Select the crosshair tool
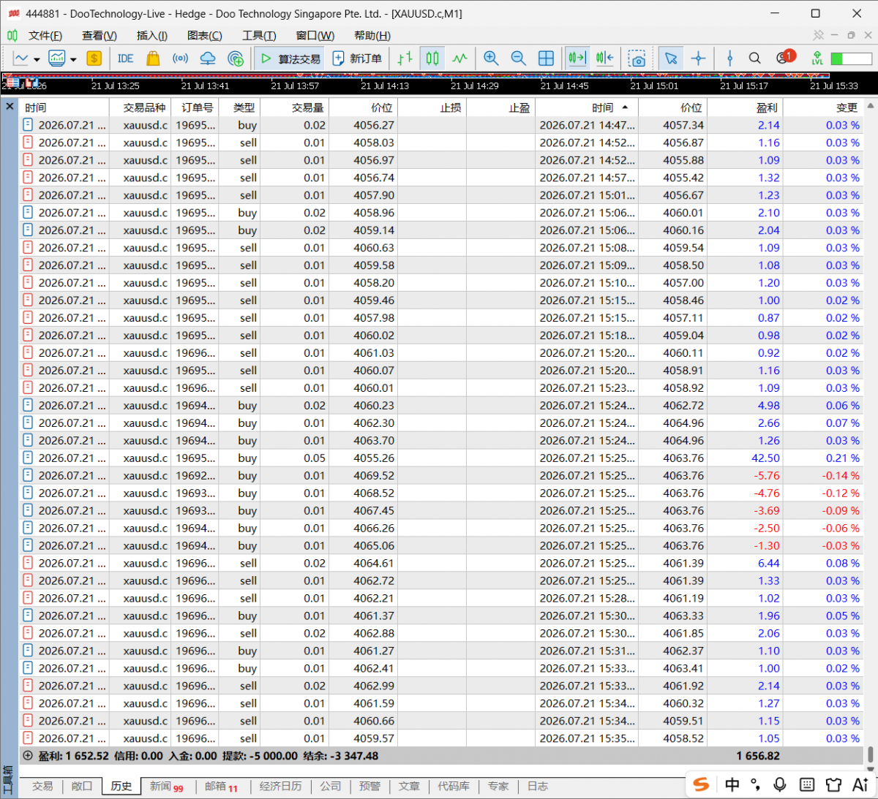Screen dimensions: 878x799 pyautogui.click(x=699, y=58)
